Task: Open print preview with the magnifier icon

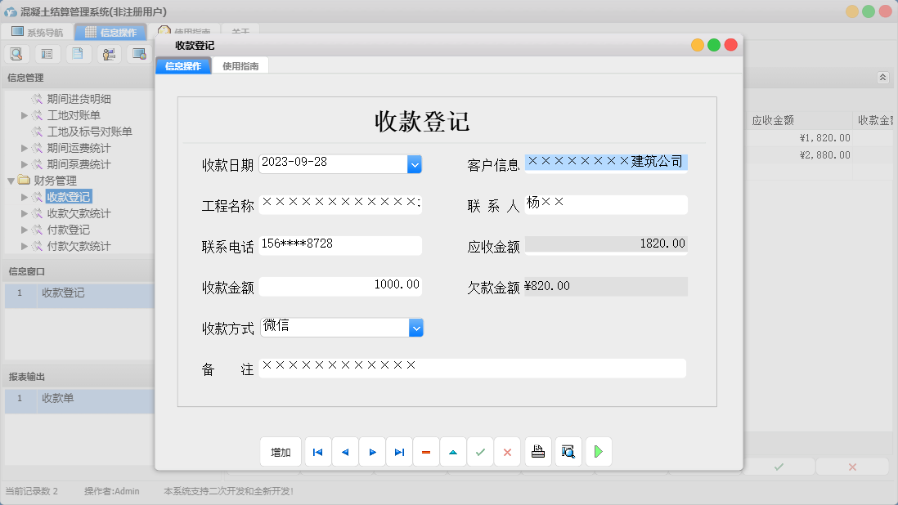Action: [568, 451]
